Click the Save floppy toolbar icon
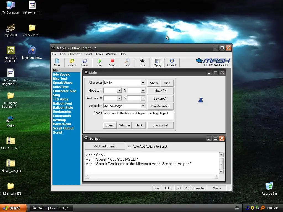Image resolution: width=283 pixels, height=212 pixels. (85, 62)
